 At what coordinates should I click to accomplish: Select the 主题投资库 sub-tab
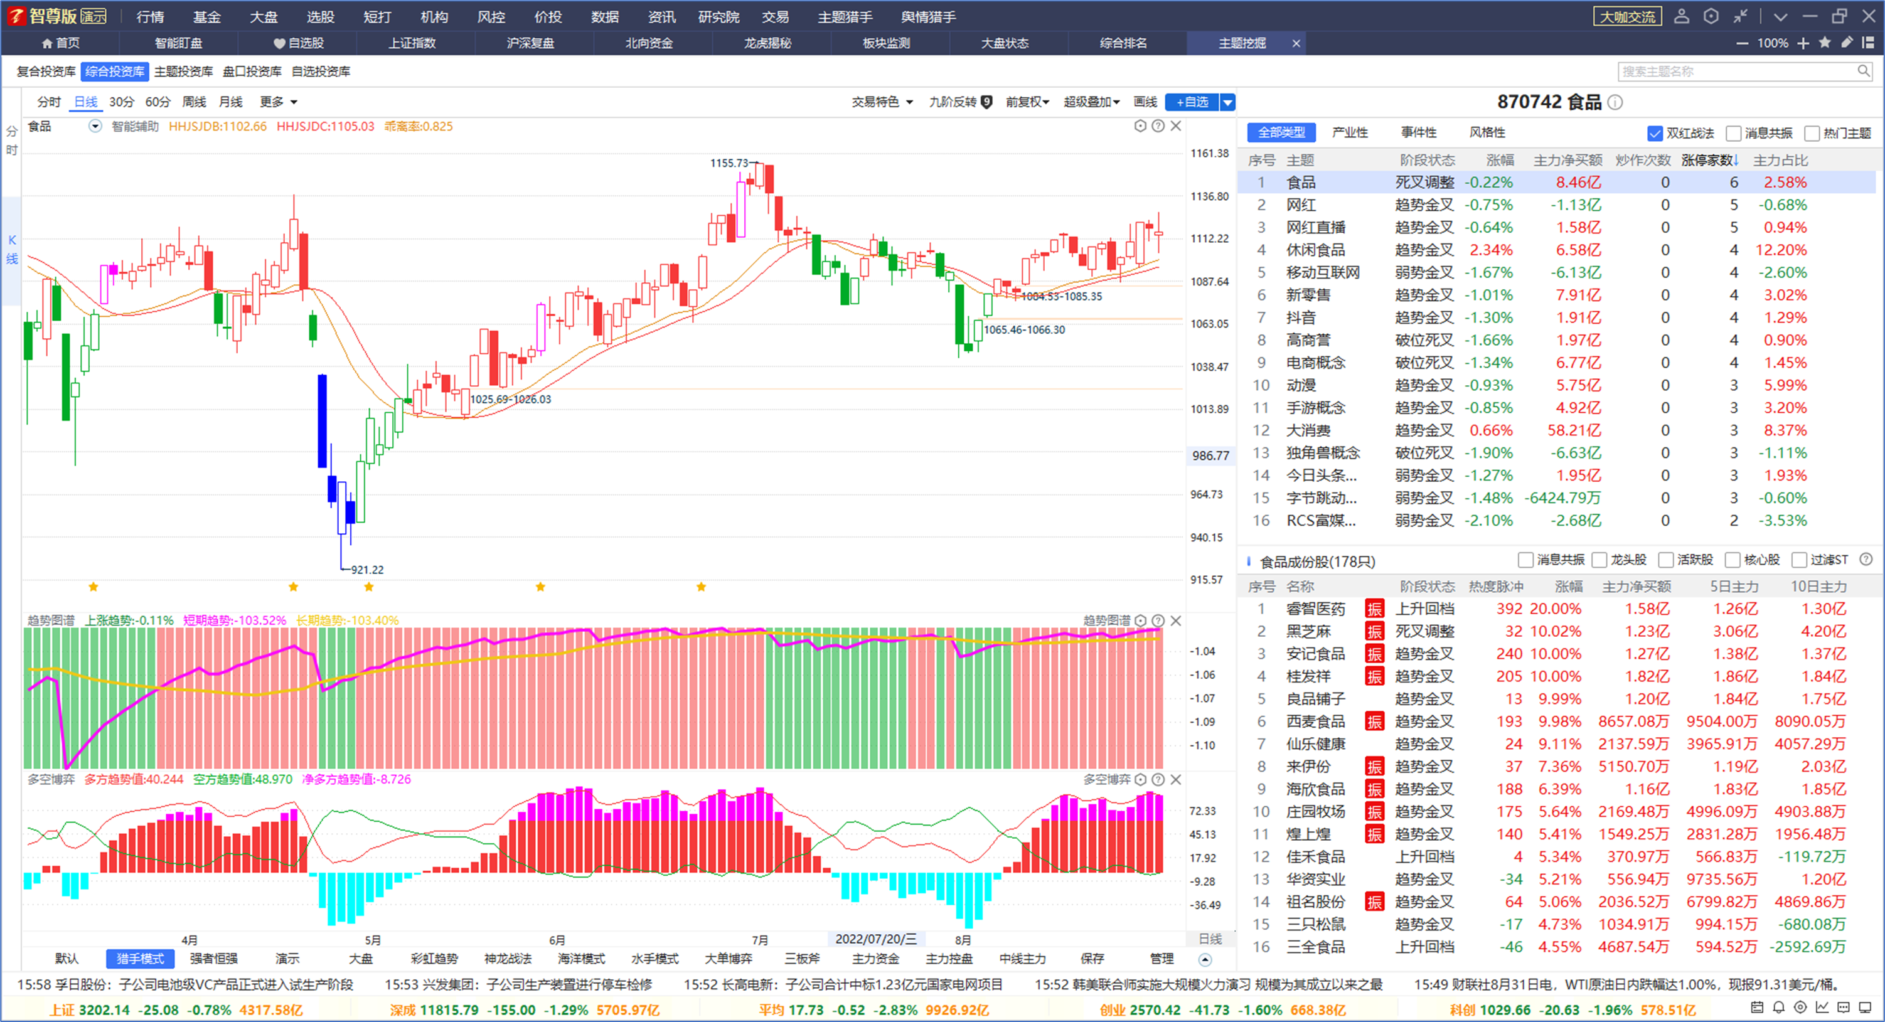(184, 71)
